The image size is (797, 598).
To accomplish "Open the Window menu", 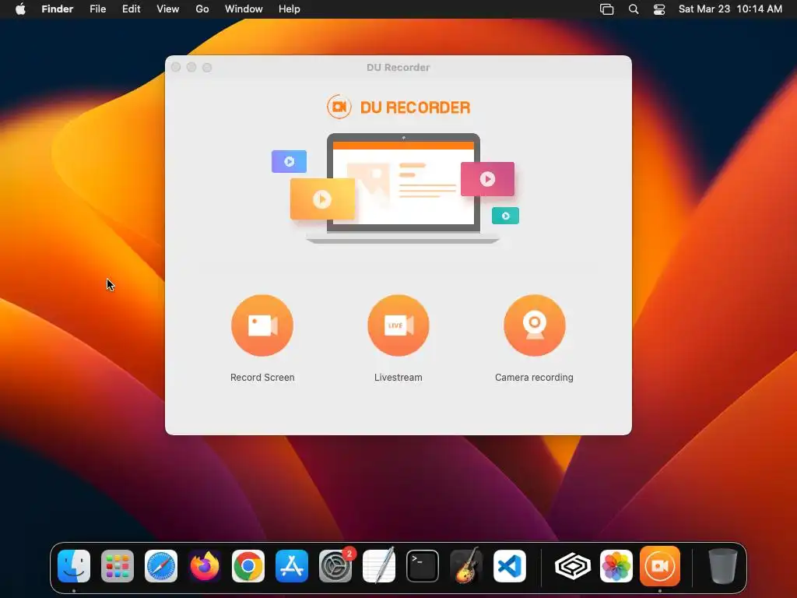I will coord(244,9).
